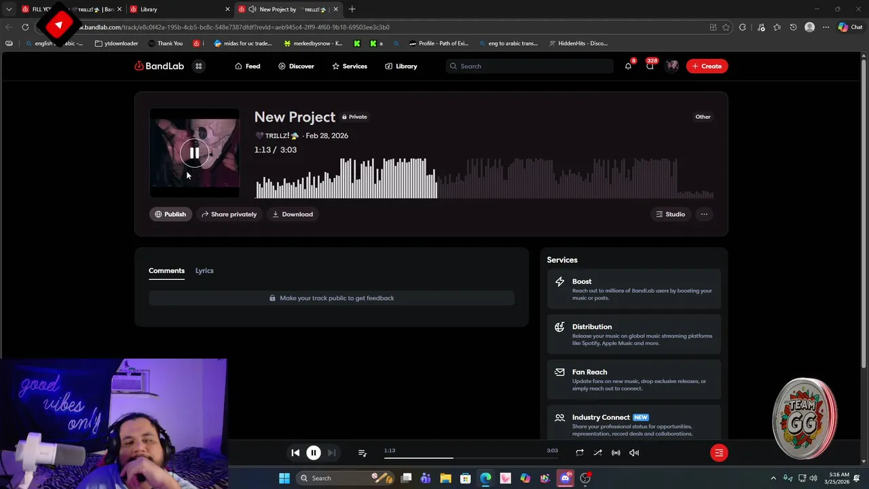
Task: Open the broadcast radio icon in player
Action: coord(616,453)
